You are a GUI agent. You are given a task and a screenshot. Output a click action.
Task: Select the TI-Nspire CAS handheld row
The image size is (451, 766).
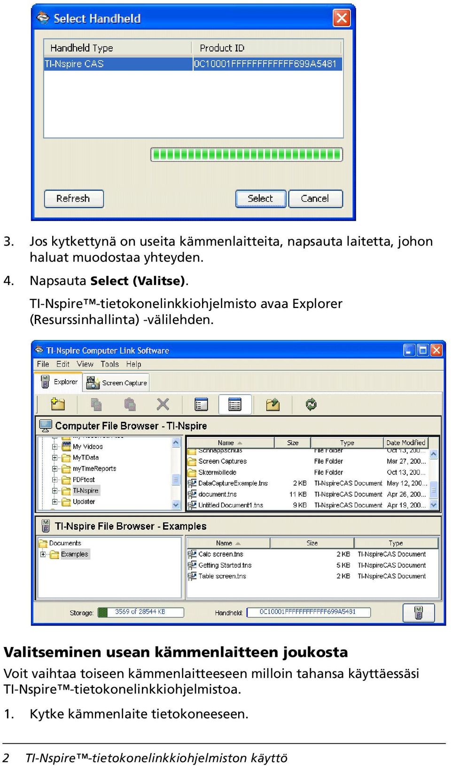pyautogui.click(x=193, y=64)
